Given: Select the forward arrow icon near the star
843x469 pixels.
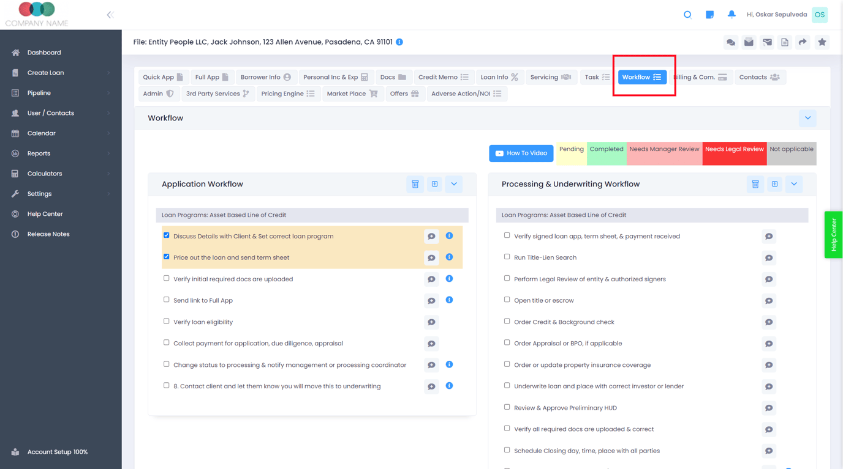Looking at the screenshot, I should click(x=804, y=42).
